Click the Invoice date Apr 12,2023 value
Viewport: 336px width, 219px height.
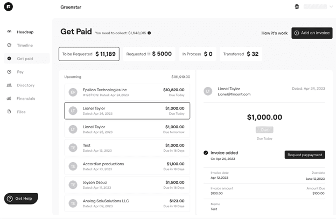coord(220,178)
